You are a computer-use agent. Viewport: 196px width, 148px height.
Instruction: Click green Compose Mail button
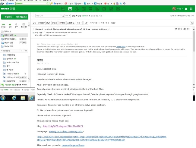tap(8, 17)
